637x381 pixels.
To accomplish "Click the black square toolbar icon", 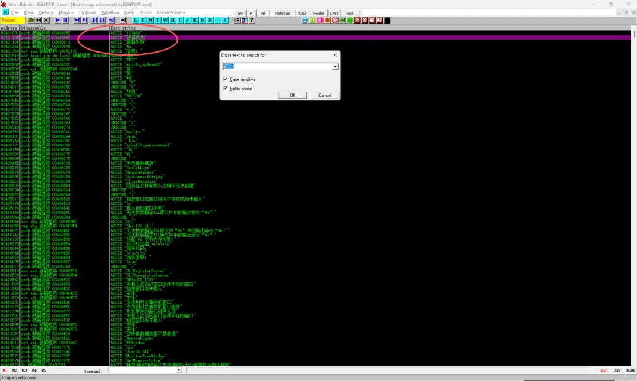I will [x=388, y=20].
